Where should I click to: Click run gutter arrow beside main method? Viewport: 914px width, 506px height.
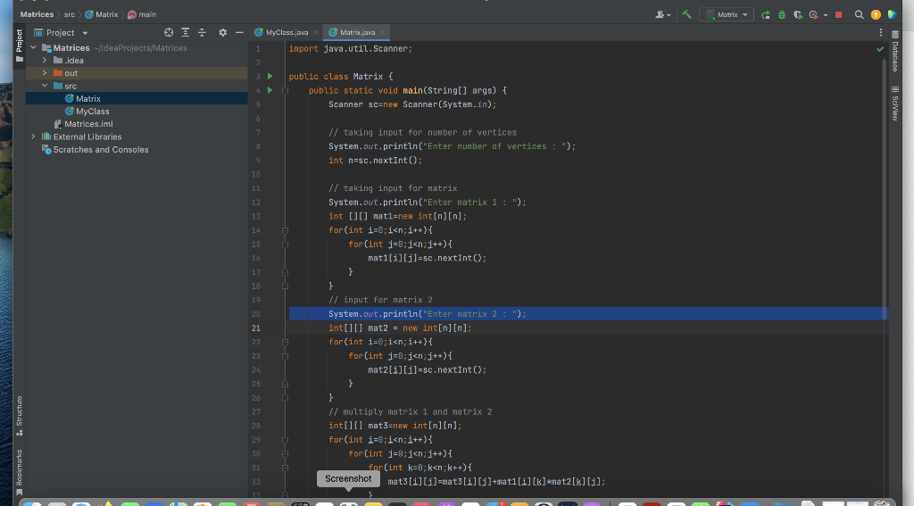tap(271, 90)
